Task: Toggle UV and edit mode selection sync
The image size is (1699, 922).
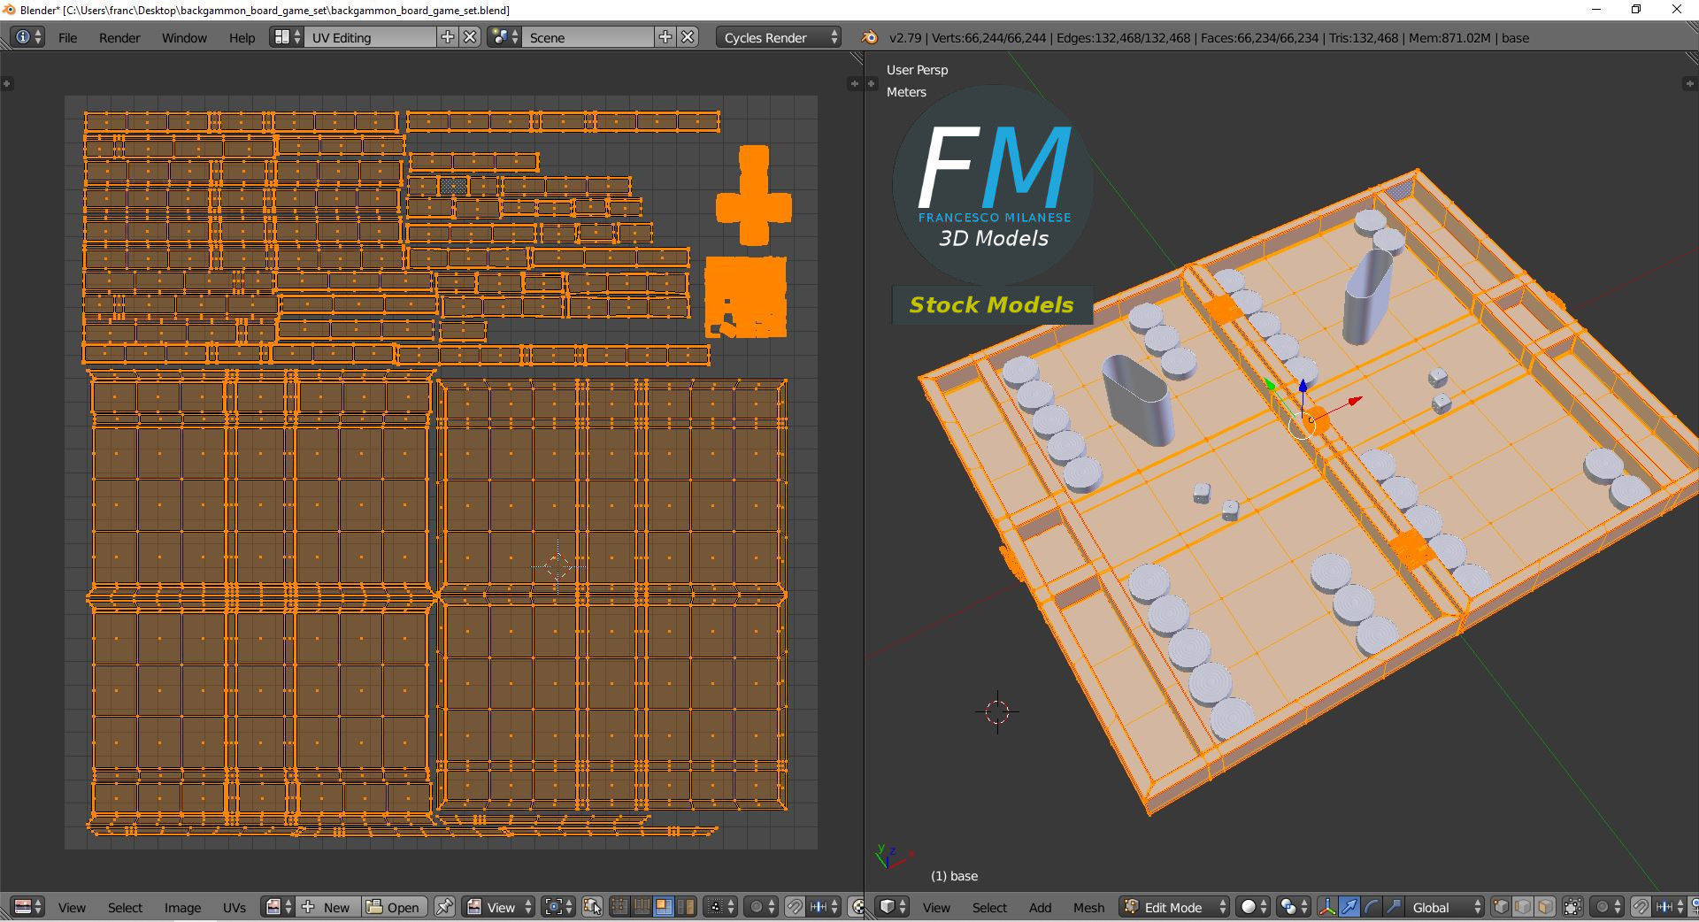Action: 592,907
